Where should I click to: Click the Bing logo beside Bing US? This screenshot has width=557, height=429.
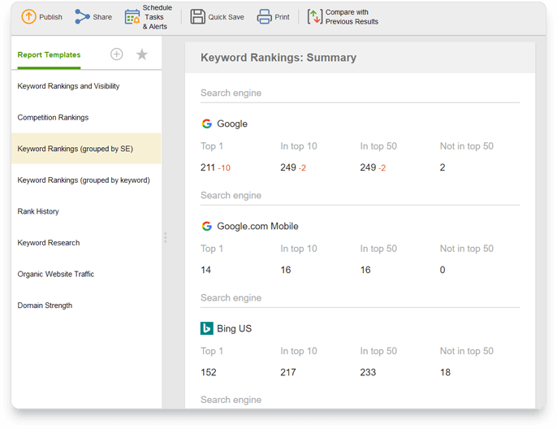[207, 328]
